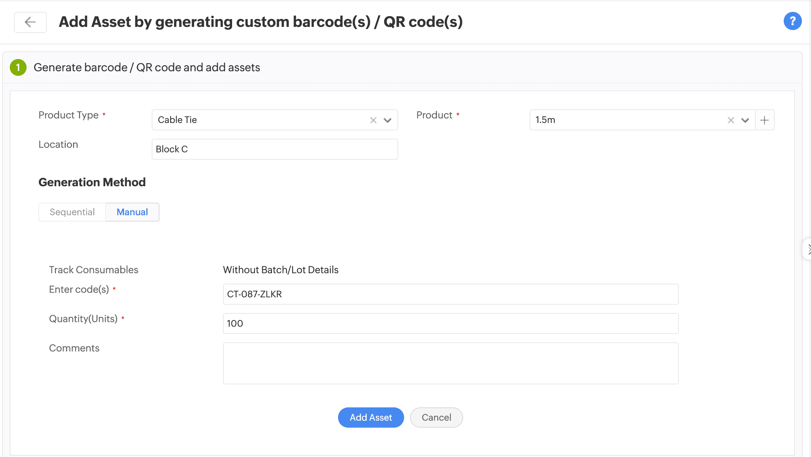This screenshot has height=457, width=811.
Task: Expand the right side panel arrow
Action: pos(808,249)
